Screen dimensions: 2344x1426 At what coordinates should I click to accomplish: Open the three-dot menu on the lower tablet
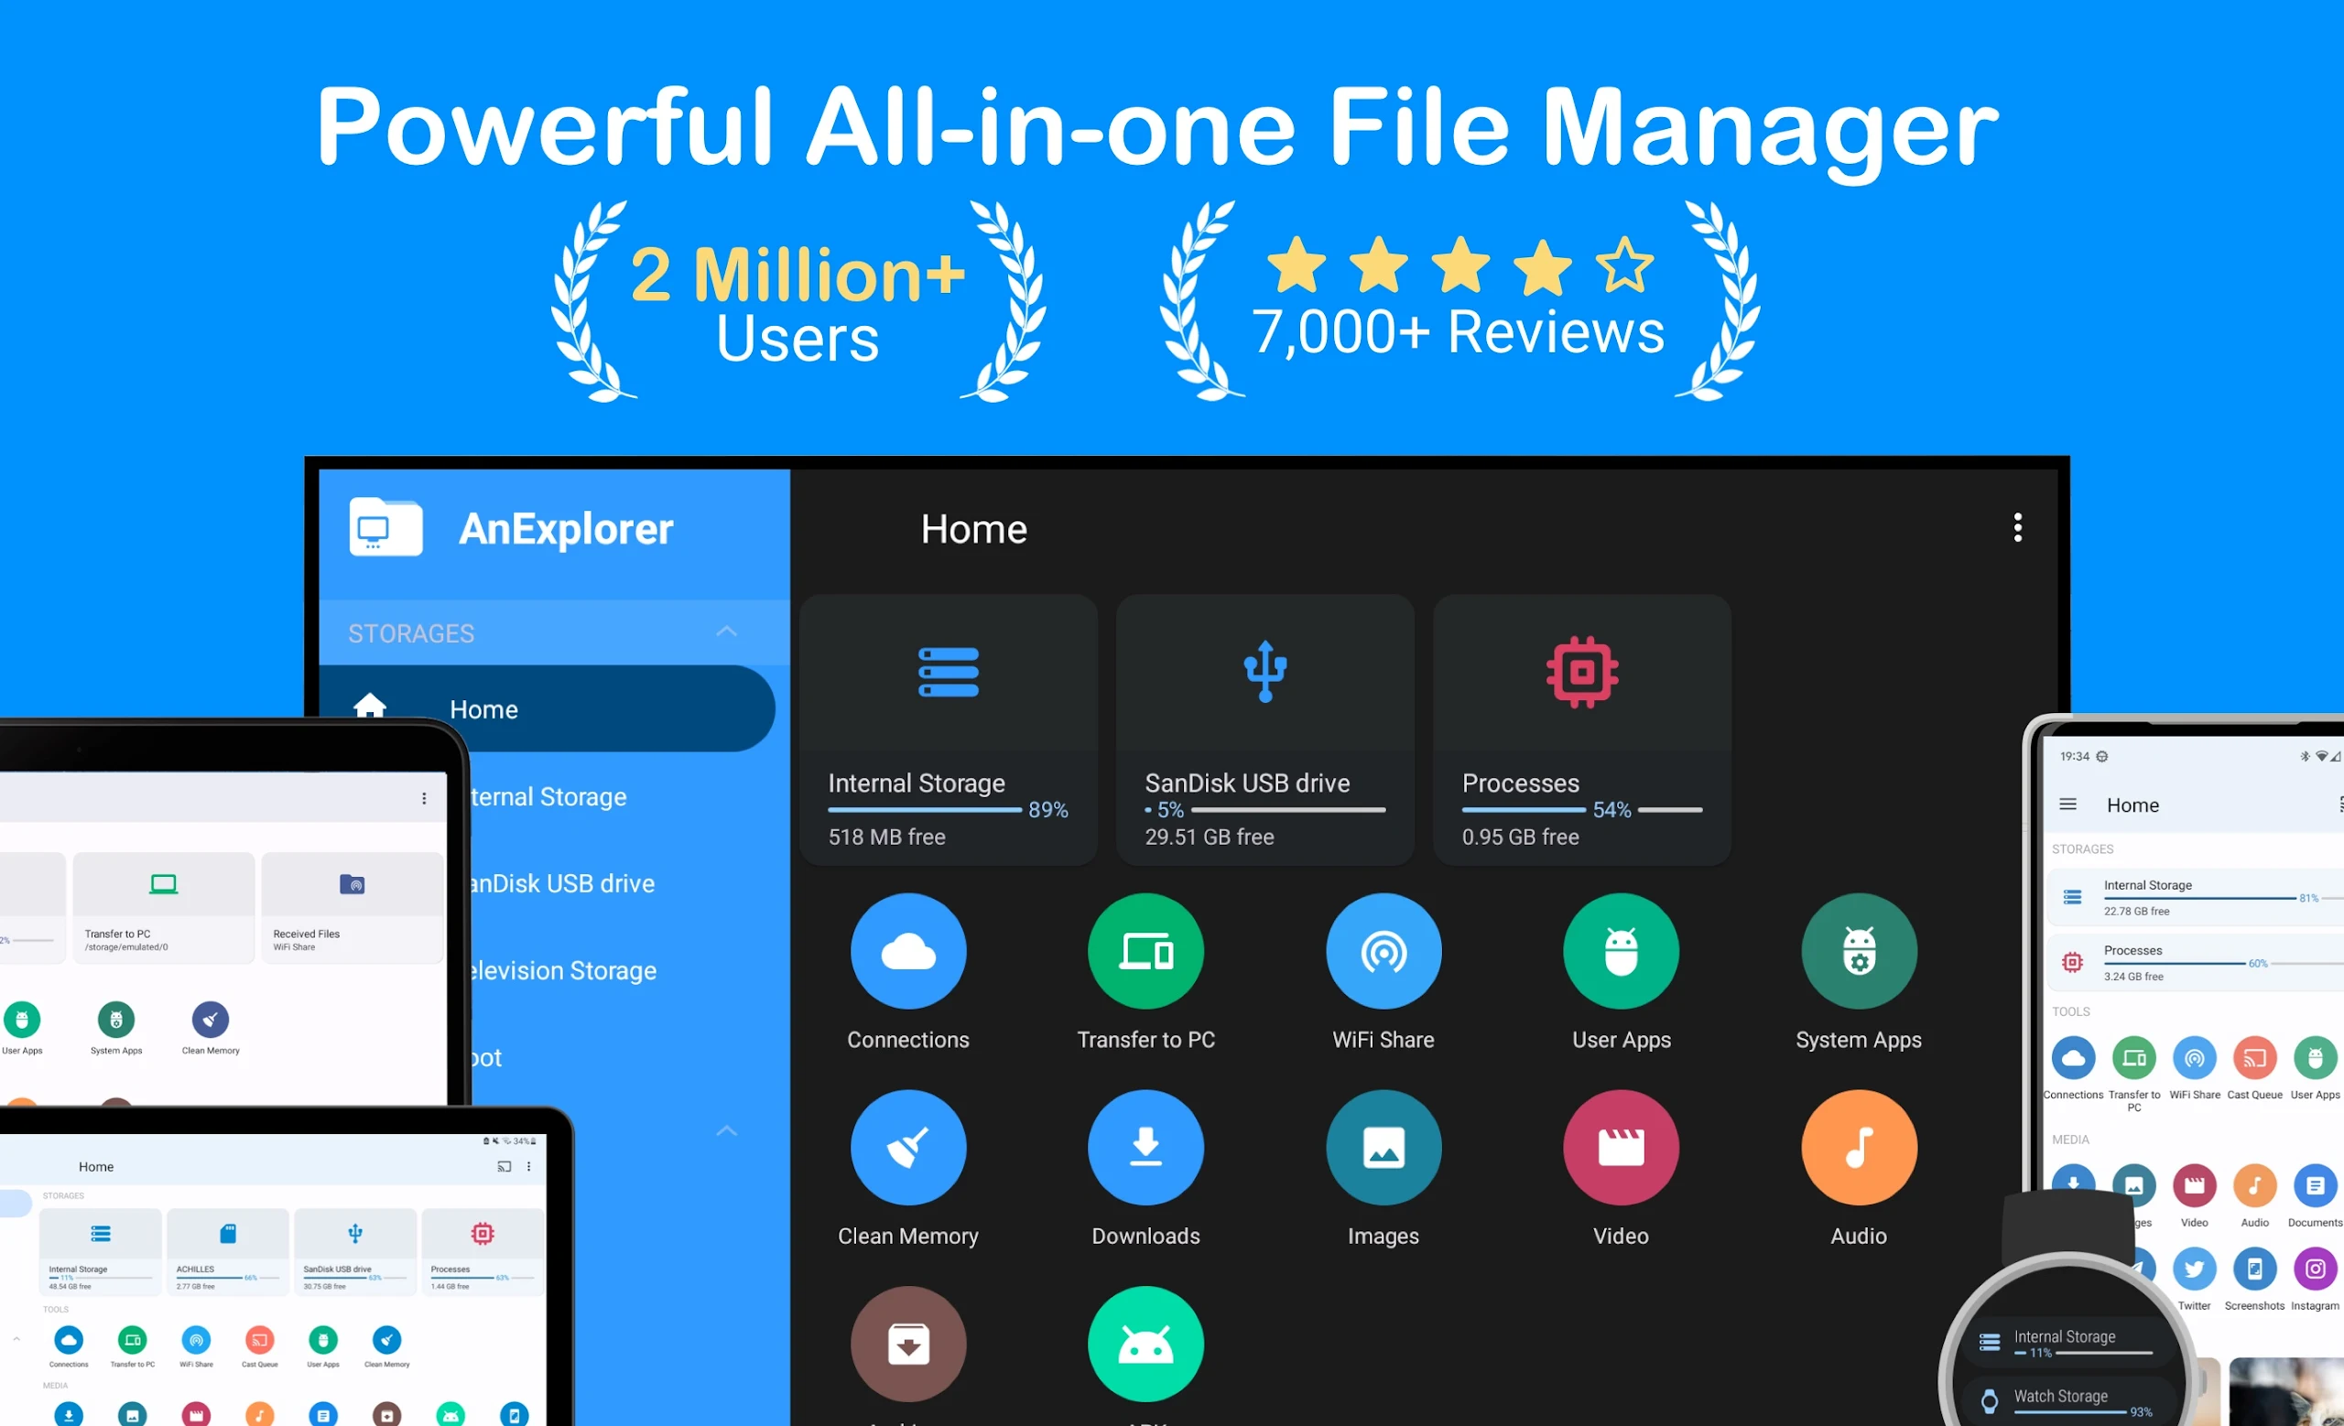[529, 1166]
